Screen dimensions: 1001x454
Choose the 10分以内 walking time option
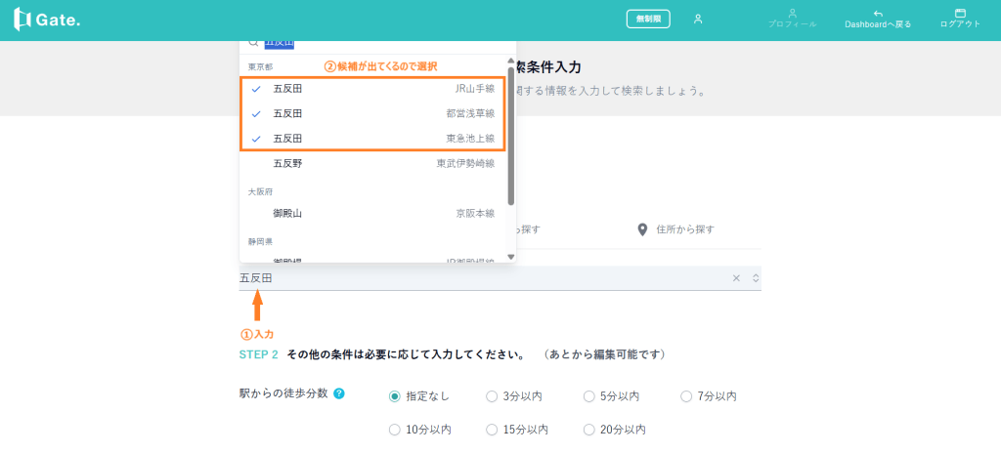395,430
